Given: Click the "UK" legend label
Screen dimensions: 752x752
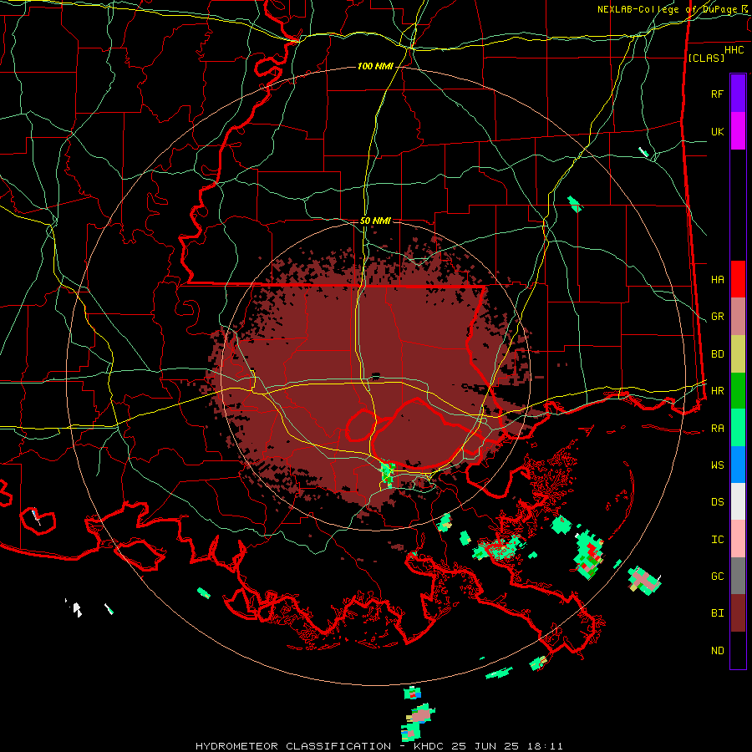Looking at the screenshot, I should coord(717,131).
